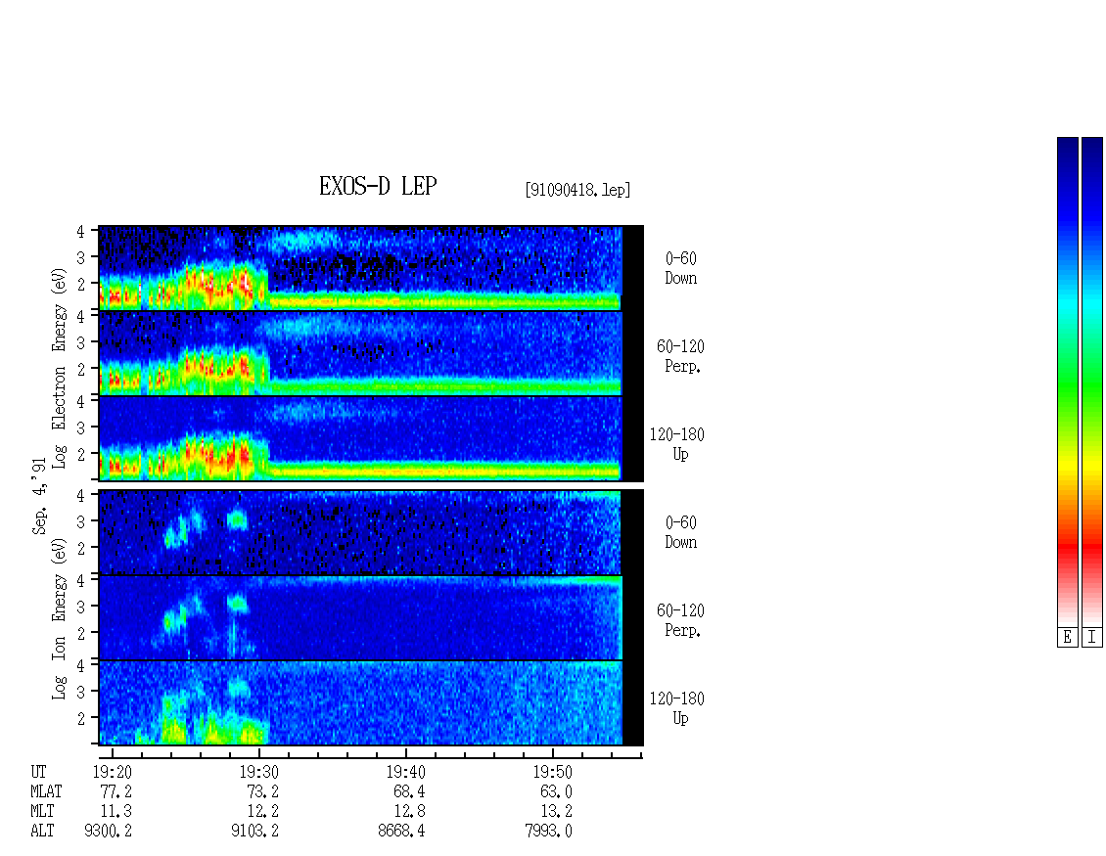Select the electron panel's 120-180 Up label
The height and width of the screenshot is (856, 1106).
[x=677, y=444]
